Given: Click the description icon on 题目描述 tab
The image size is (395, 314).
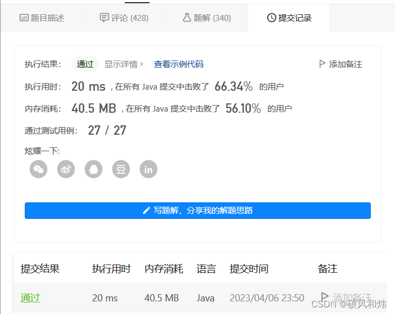Looking at the screenshot, I should pyautogui.click(x=24, y=18).
